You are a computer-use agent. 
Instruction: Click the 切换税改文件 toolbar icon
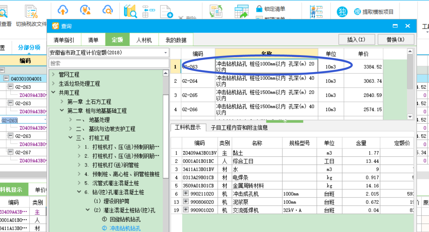(x=31, y=11)
